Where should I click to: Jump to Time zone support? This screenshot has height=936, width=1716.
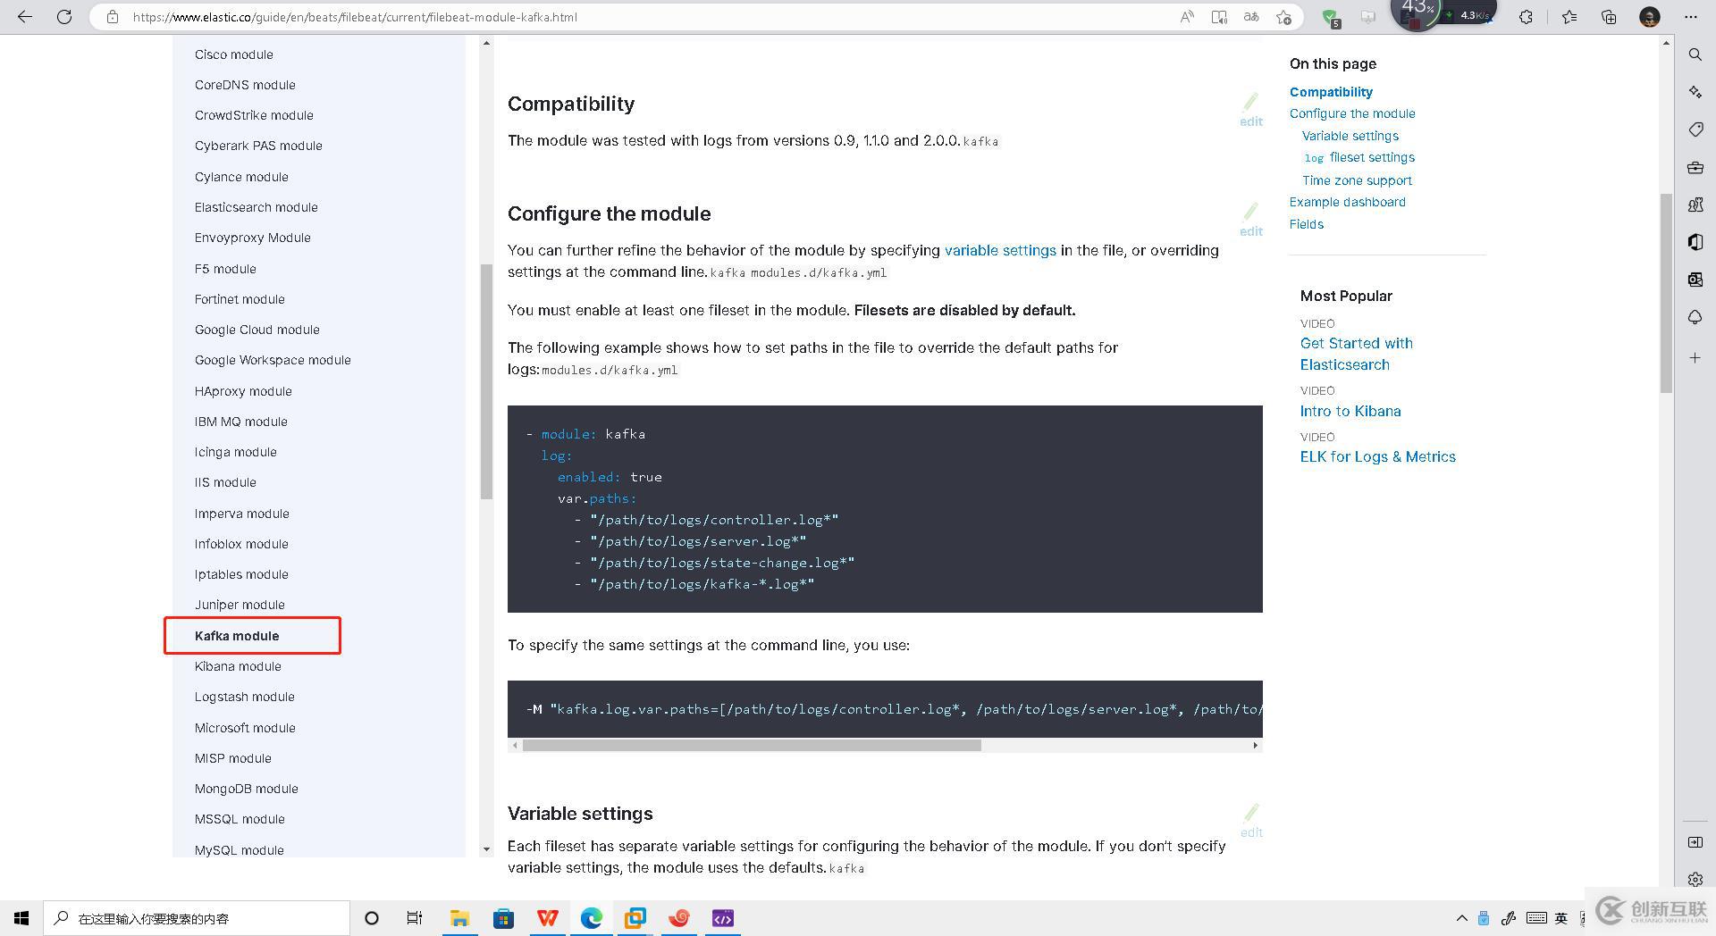[1357, 180]
